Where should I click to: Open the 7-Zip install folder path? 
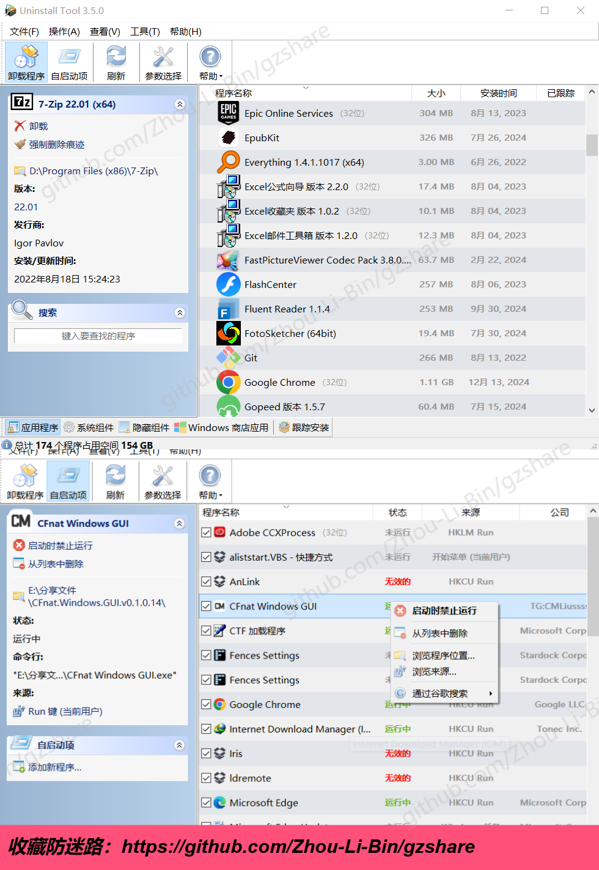coord(94,171)
